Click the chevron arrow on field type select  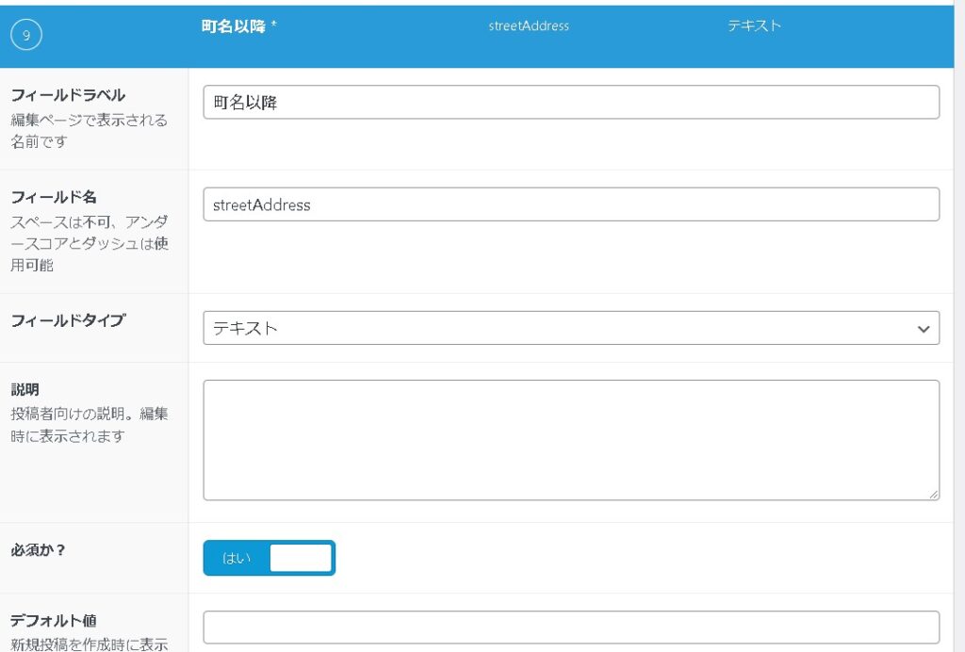(923, 329)
